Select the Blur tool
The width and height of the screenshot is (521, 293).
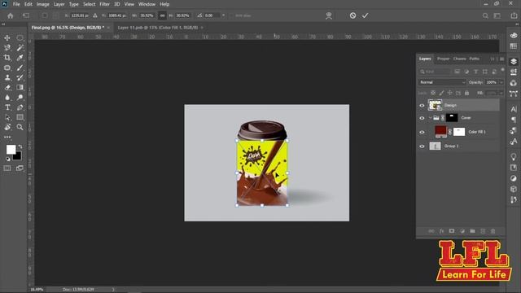(7, 98)
